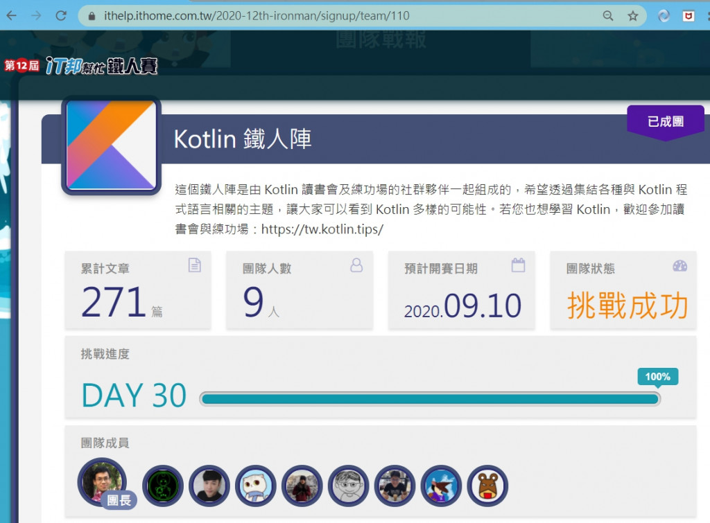Click the Kotlin team logo image
Image resolution: width=710 pixels, height=523 pixels.
[112, 145]
